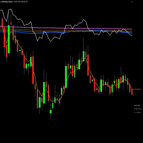Click the white line's peak above mid-chart
The width and height of the screenshot is (143, 143).
coord(84,19)
